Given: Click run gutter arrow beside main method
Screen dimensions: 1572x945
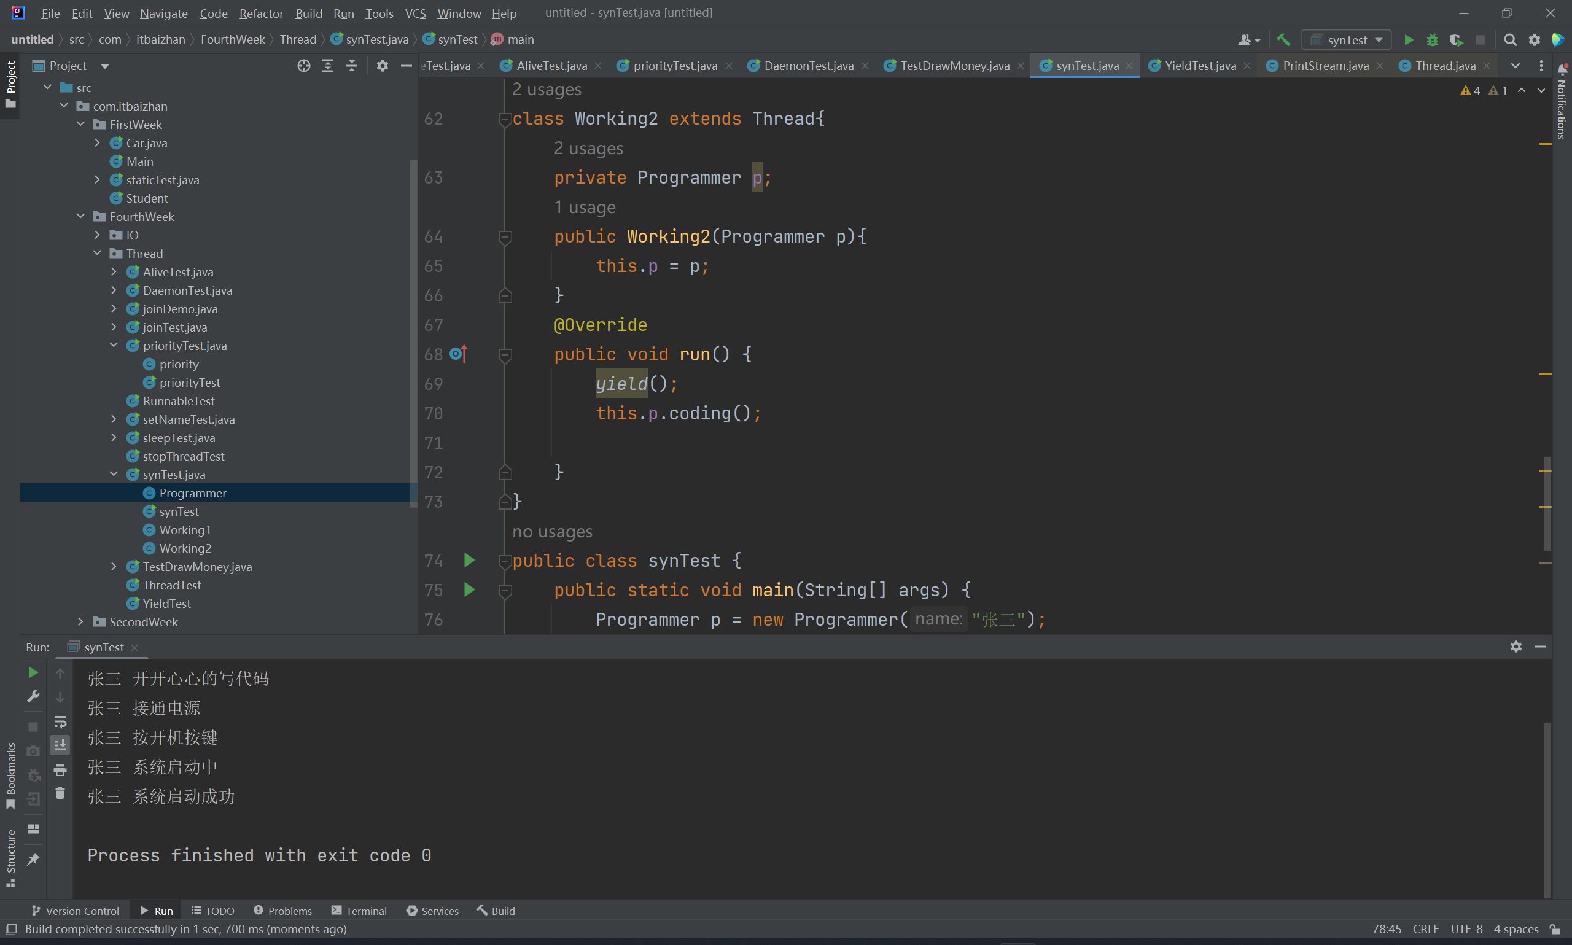Looking at the screenshot, I should (x=469, y=589).
